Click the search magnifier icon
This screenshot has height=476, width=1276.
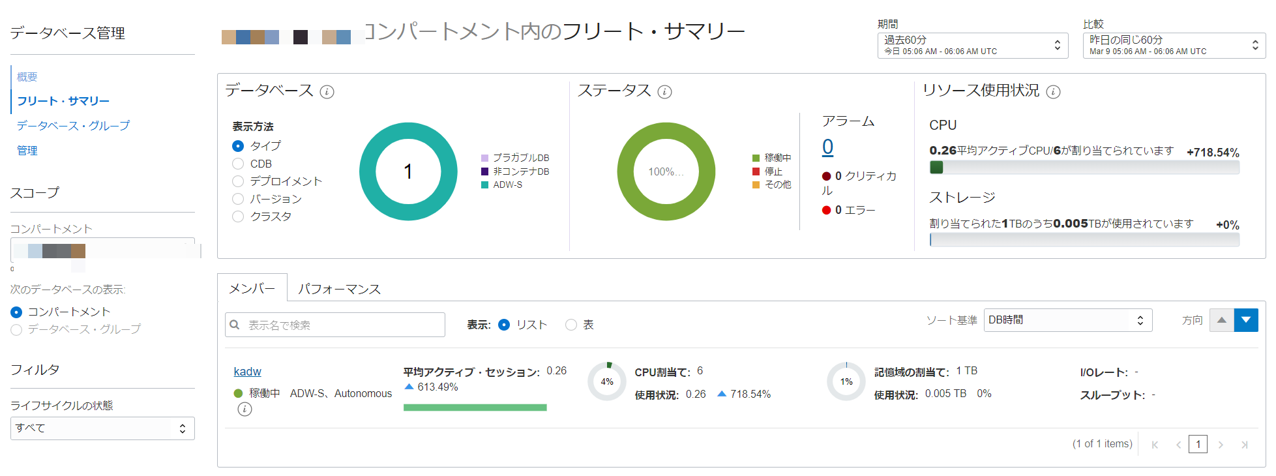pos(235,325)
